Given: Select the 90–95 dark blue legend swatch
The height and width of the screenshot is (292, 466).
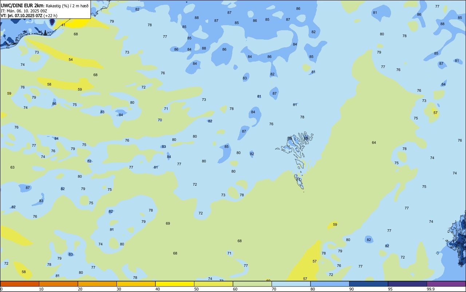Looking at the screenshot, I should (x=368, y=284).
